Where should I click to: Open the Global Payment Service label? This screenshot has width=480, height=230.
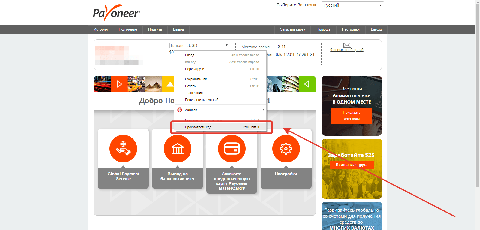[x=123, y=176]
